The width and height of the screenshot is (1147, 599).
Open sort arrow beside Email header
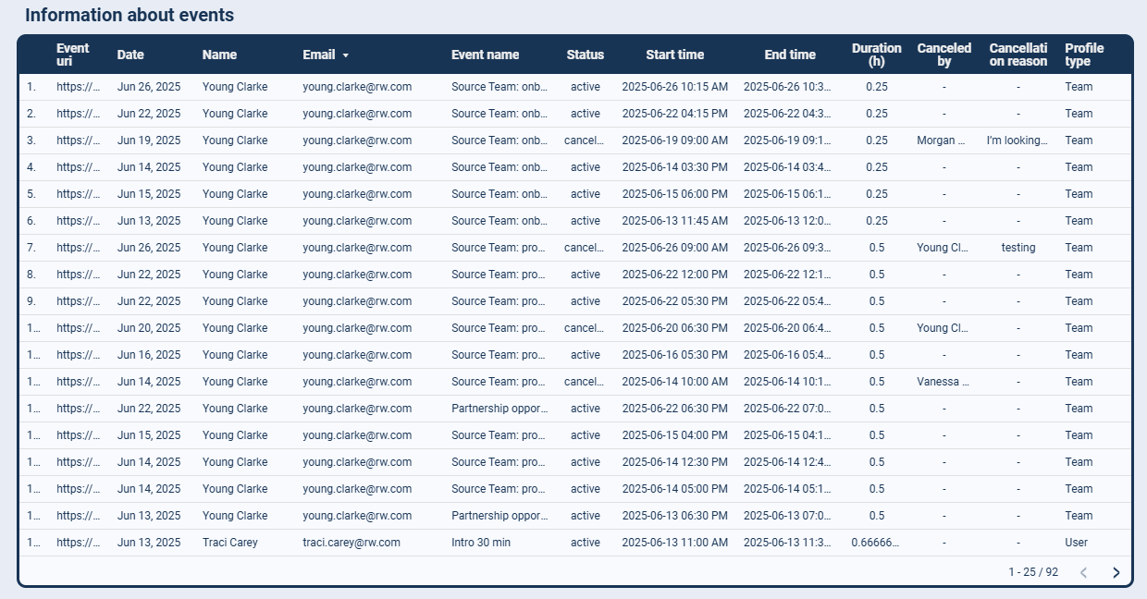(346, 55)
